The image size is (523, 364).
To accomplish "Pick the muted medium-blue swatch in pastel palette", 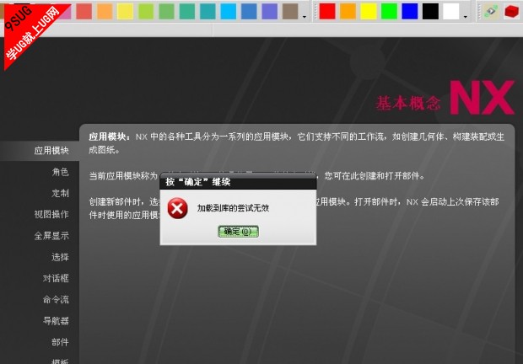I will (249, 11).
